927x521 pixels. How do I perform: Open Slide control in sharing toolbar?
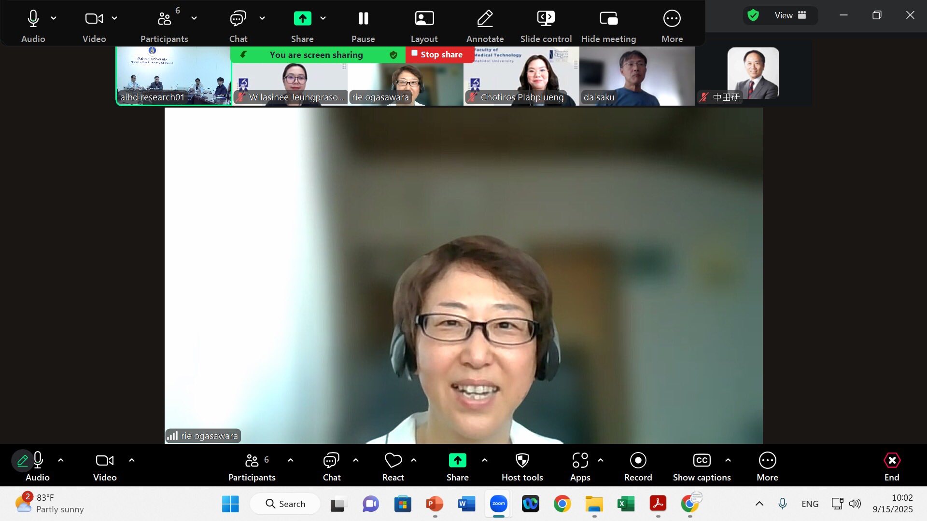pyautogui.click(x=546, y=19)
